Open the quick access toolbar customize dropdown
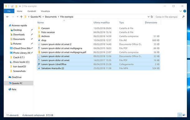The width and height of the screenshot is (190, 120). point(20,6)
